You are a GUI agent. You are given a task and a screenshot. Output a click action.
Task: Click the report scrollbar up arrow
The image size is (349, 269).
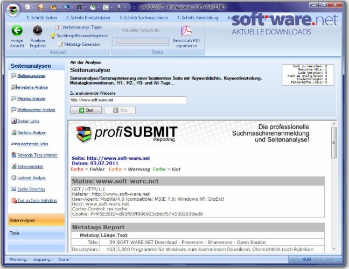pos(334,124)
